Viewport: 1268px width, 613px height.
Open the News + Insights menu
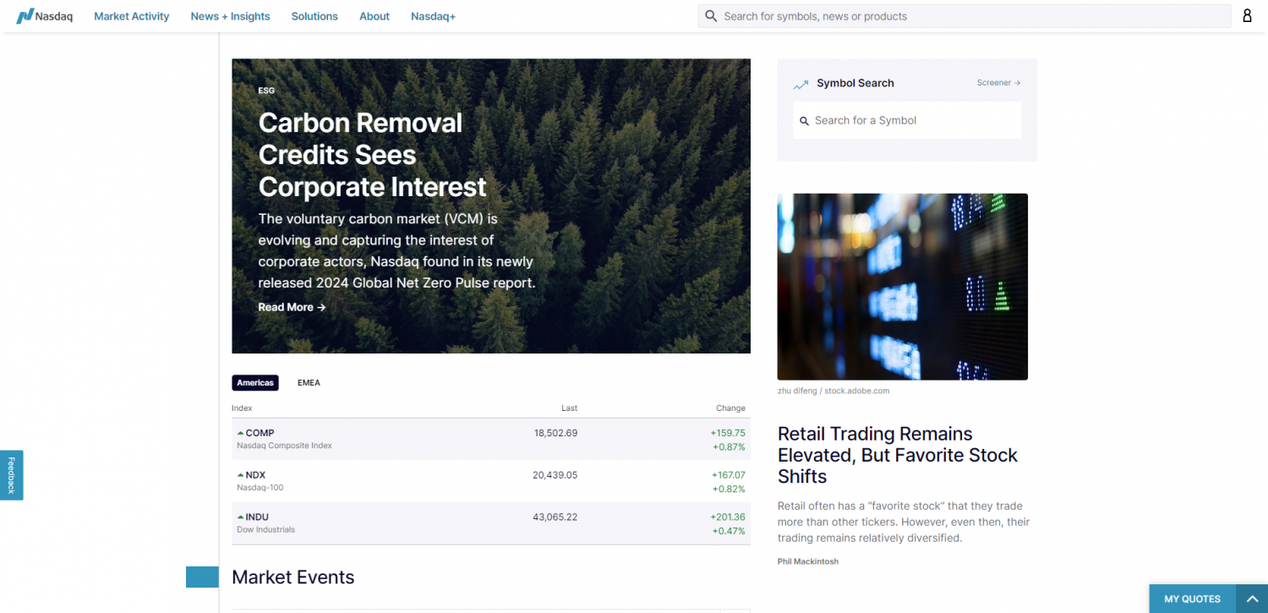230,16
